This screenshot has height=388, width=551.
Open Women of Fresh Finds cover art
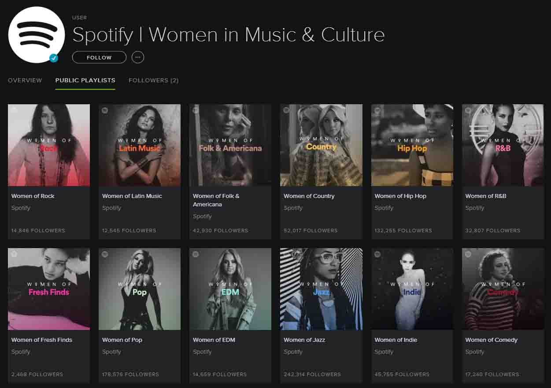pos(49,289)
